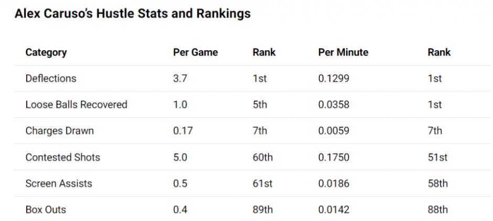Click the 61st rank for Screen Assists

coord(261,183)
